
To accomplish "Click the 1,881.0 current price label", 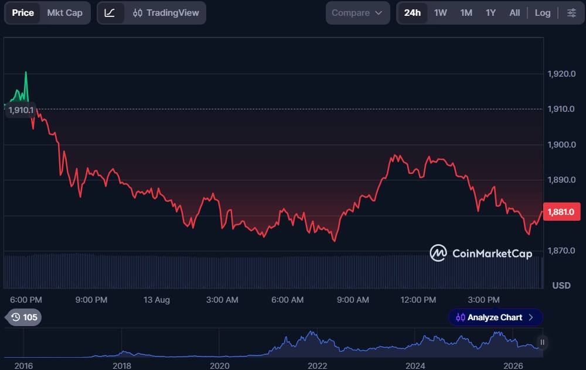I will click(561, 212).
